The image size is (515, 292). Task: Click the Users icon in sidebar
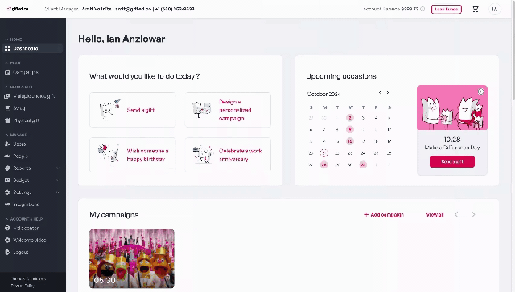pyautogui.click(x=7, y=144)
